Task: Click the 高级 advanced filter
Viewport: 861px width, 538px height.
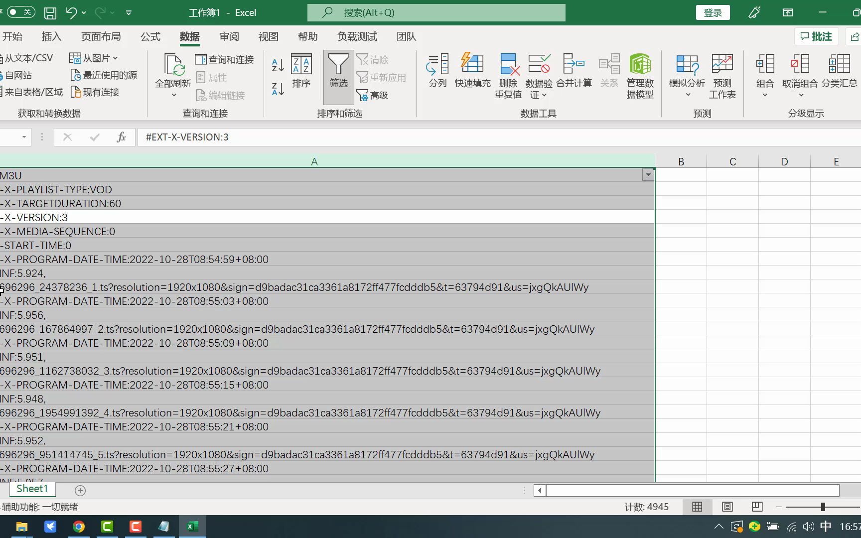Action: 373,95
